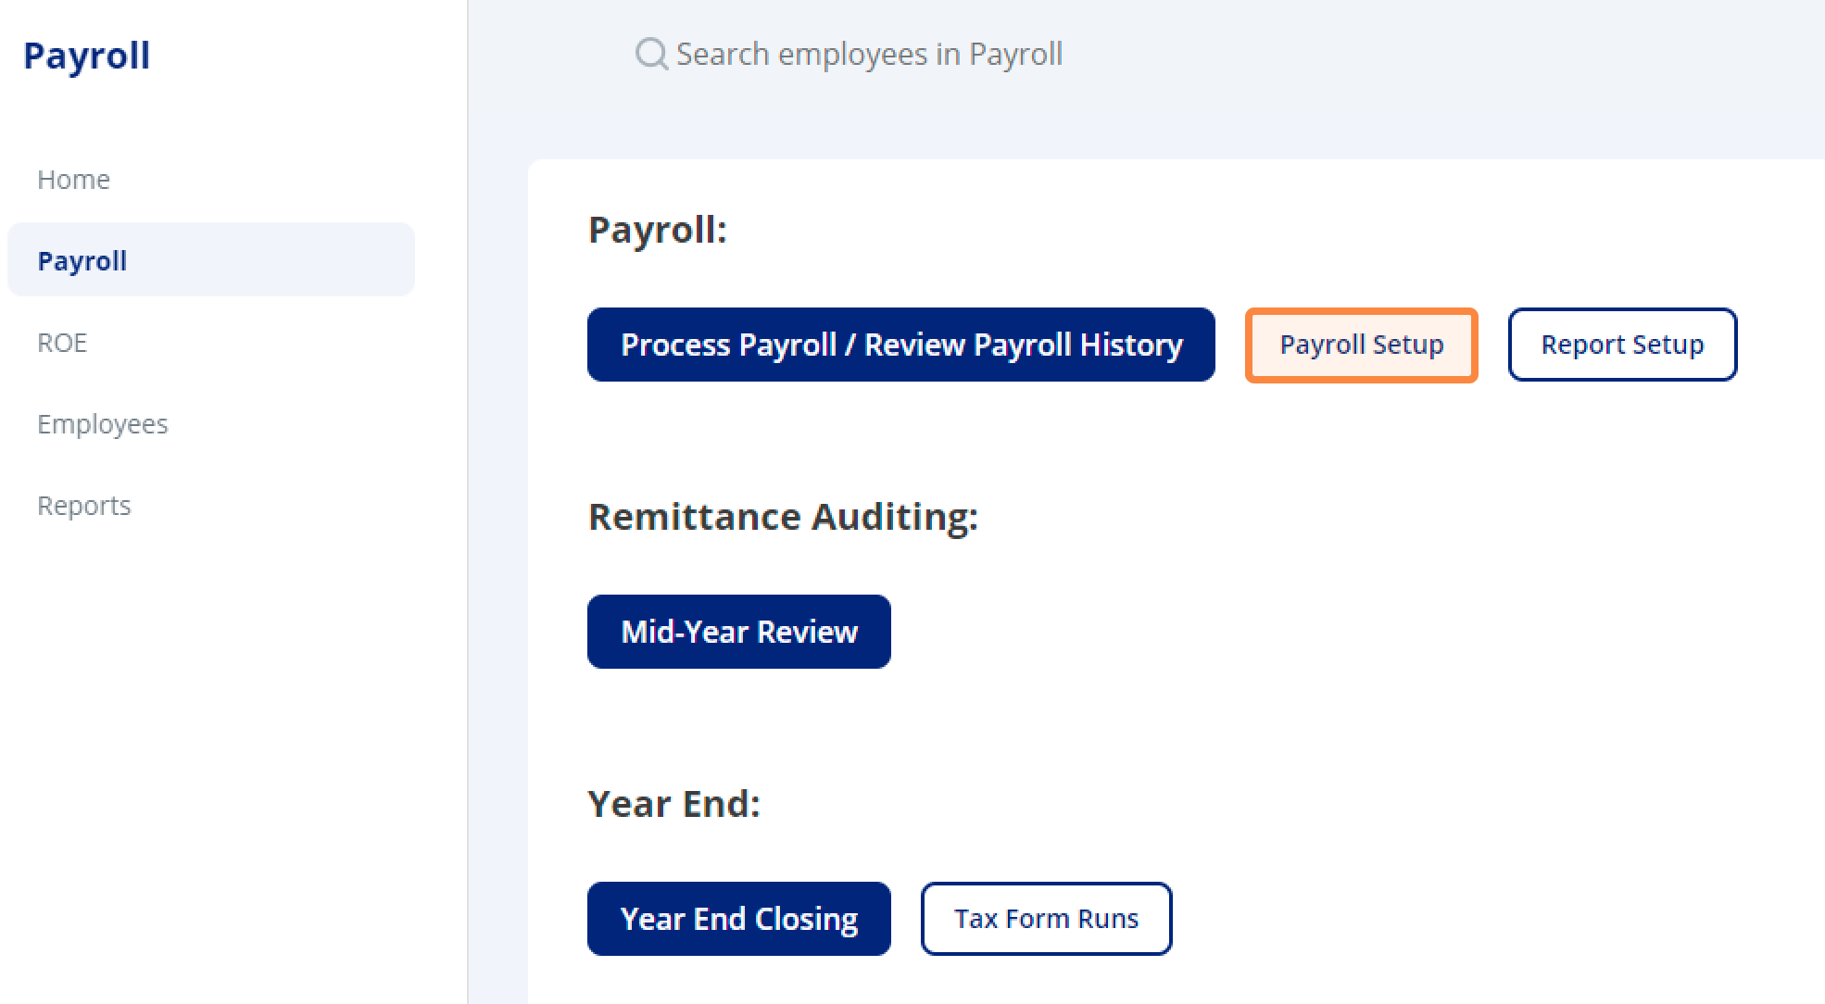The image size is (1825, 1004).
Task: Click the search icon in the search bar
Action: click(653, 53)
